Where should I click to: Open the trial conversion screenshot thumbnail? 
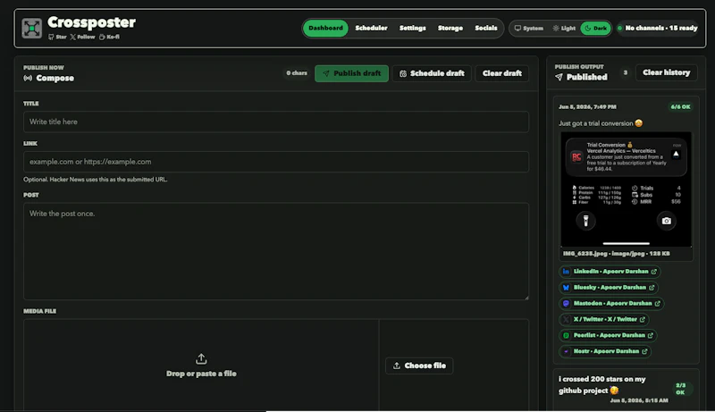[627, 189]
